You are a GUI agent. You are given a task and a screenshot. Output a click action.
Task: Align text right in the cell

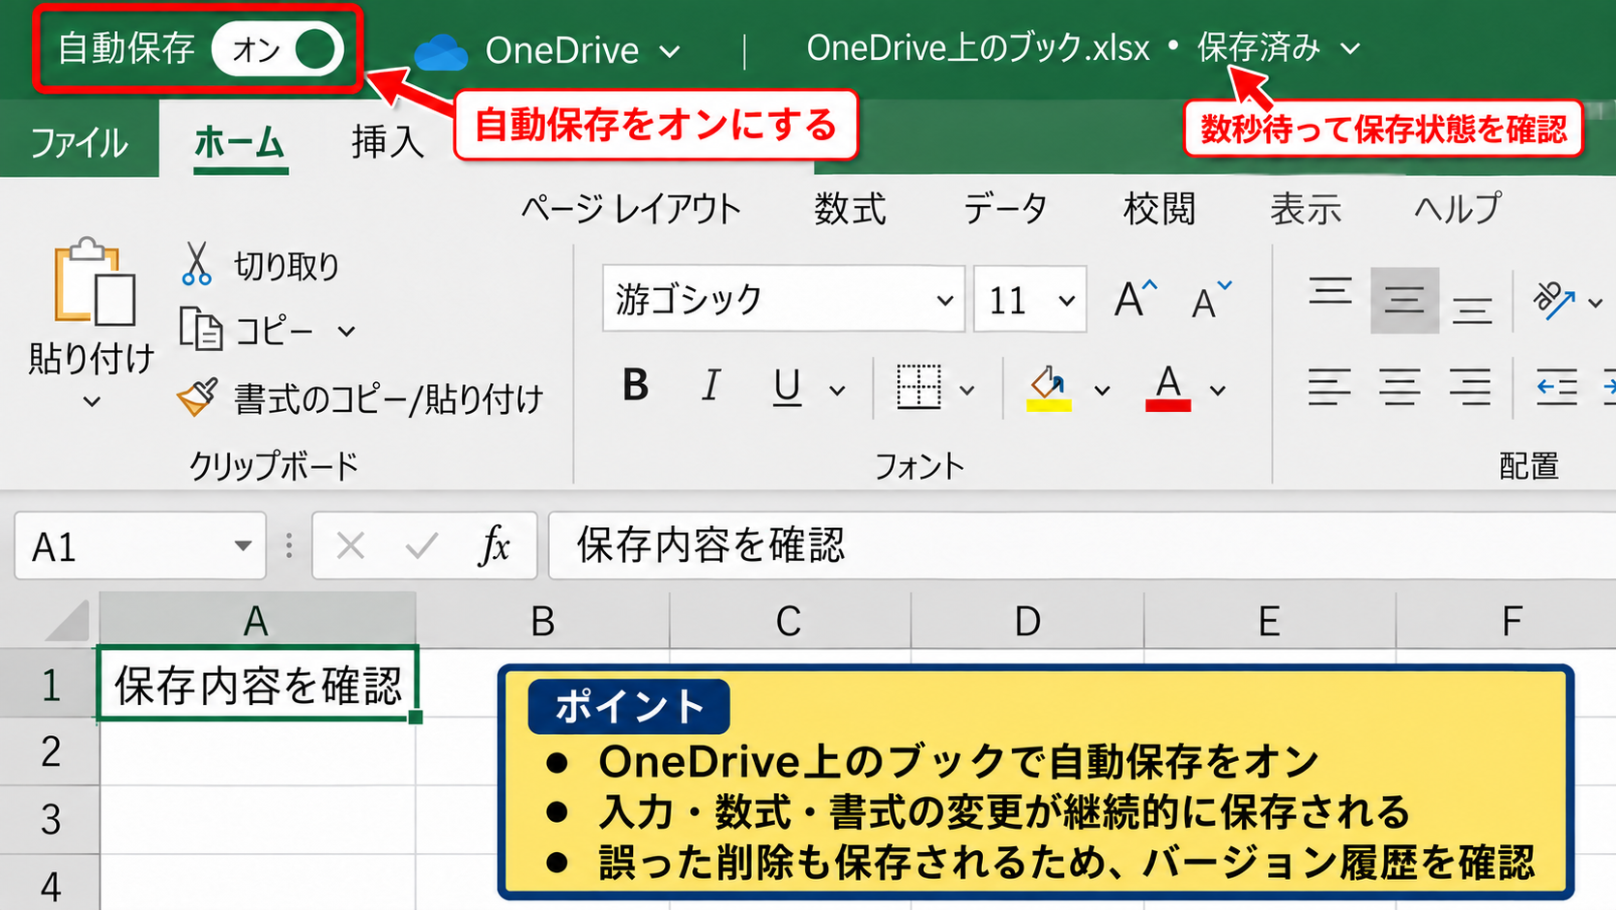(x=1470, y=387)
